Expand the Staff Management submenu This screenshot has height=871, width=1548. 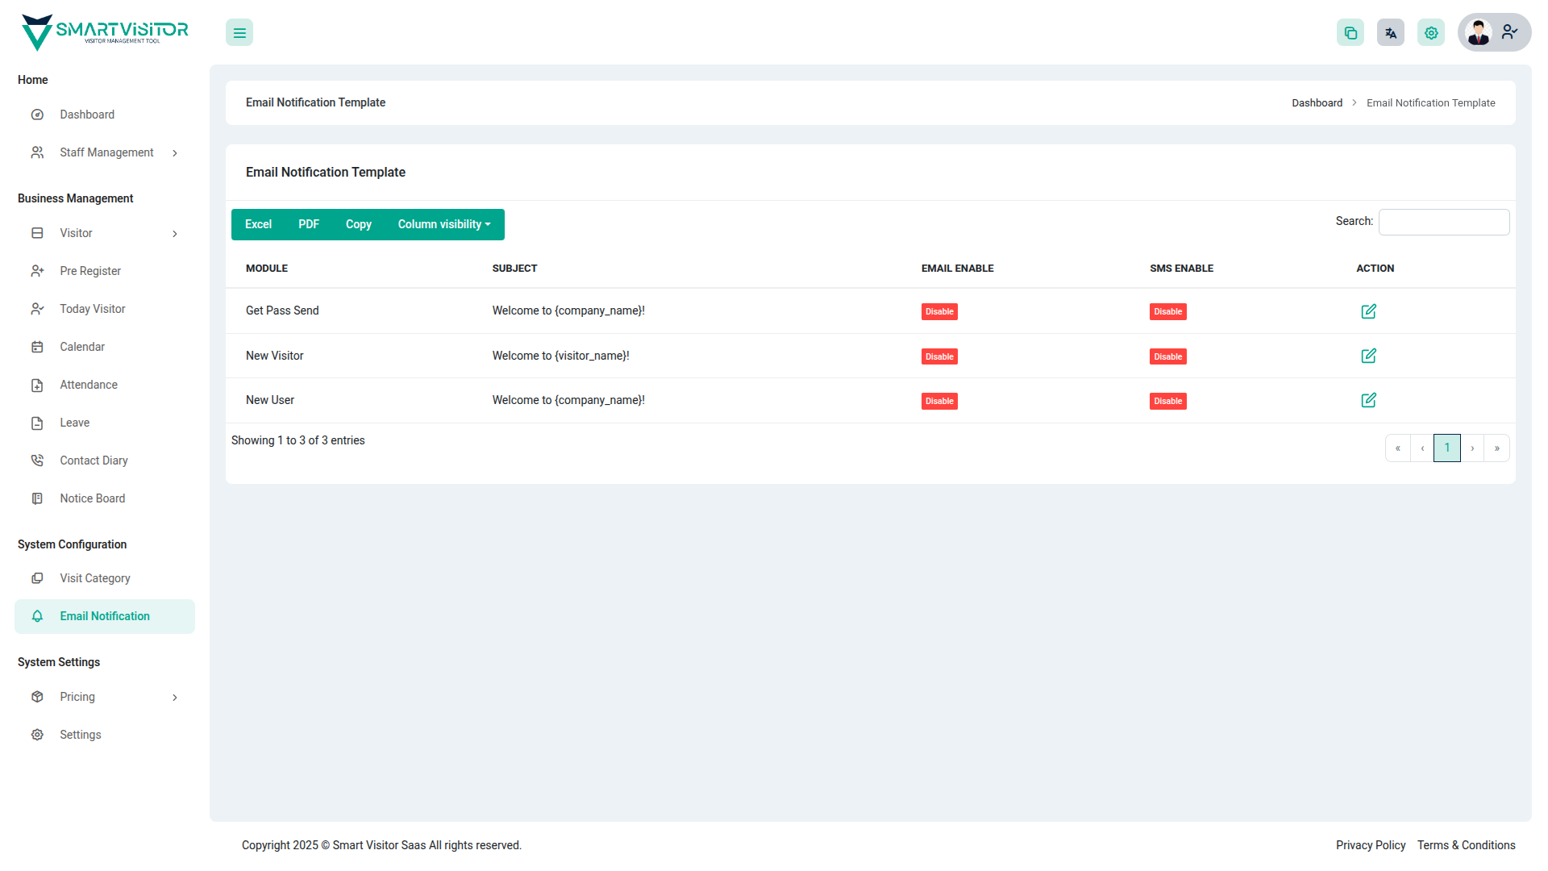[105, 152]
